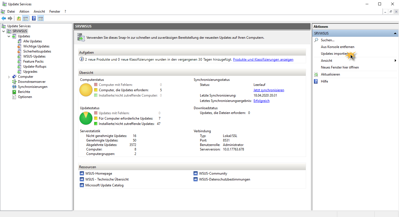Image resolution: width=399 pixels, height=217 pixels.
Task: Click the Jetzt synchronisieren link
Action: coord(269,90)
